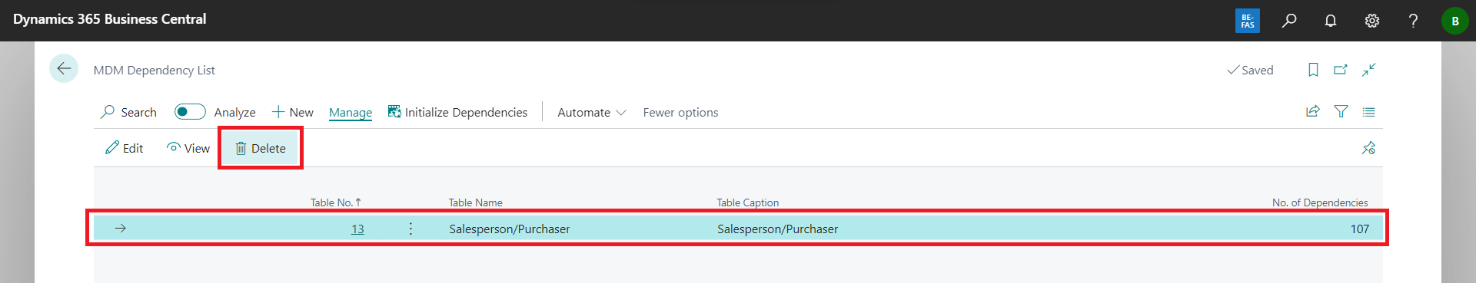This screenshot has width=1476, height=283.
Task: Open the notifications bell
Action: click(x=1331, y=21)
